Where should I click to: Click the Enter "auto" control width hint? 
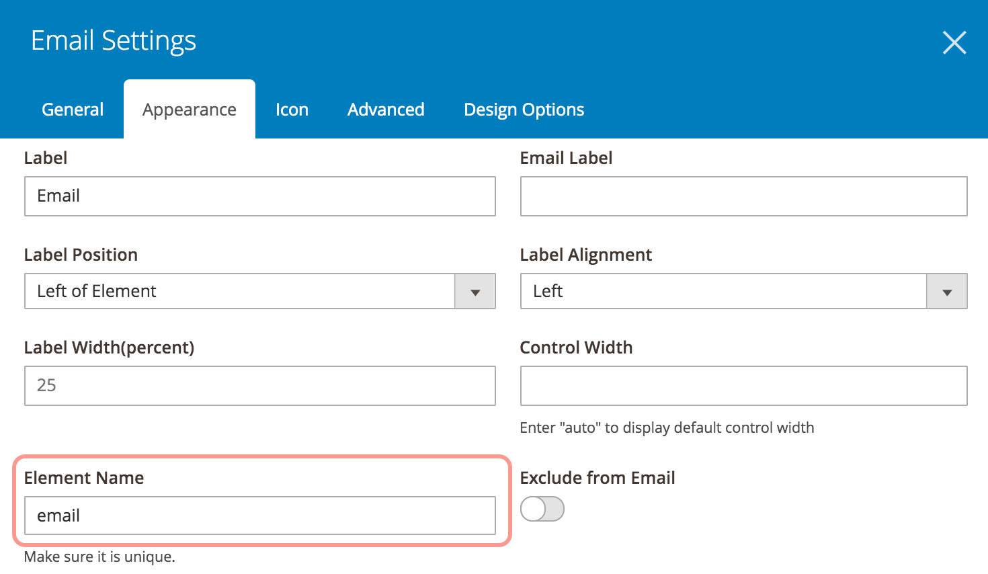tap(667, 428)
